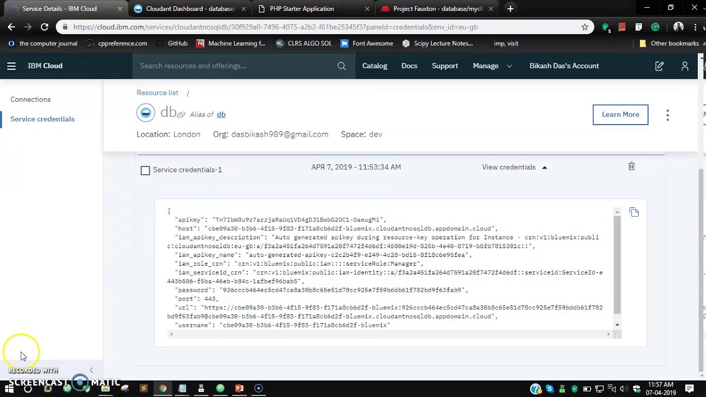Switch to Project Fauxton tab

click(438, 9)
